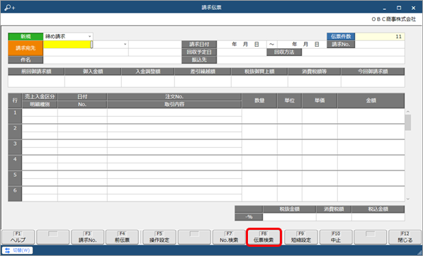Click the 切替(W) switch button
423x256 pixels.
coord(17,250)
